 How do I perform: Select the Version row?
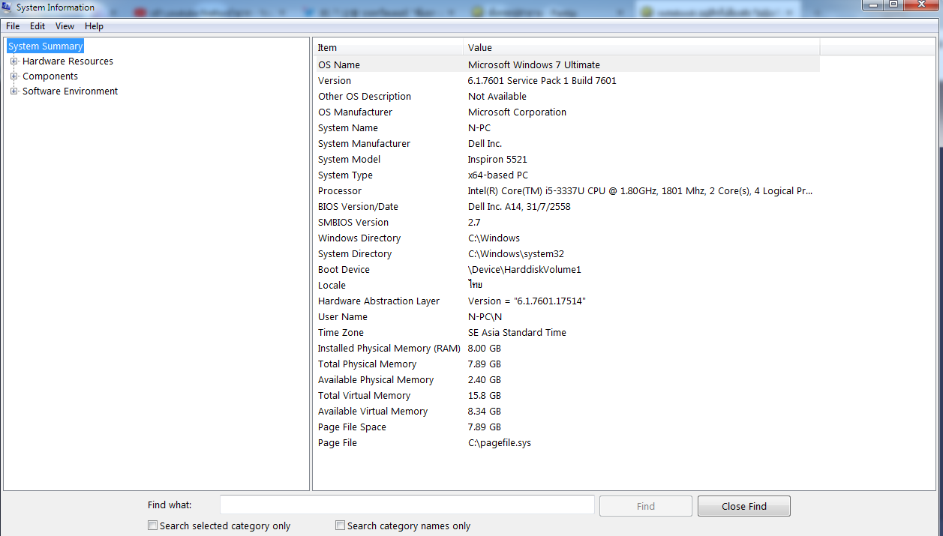pyautogui.click(x=566, y=81)
